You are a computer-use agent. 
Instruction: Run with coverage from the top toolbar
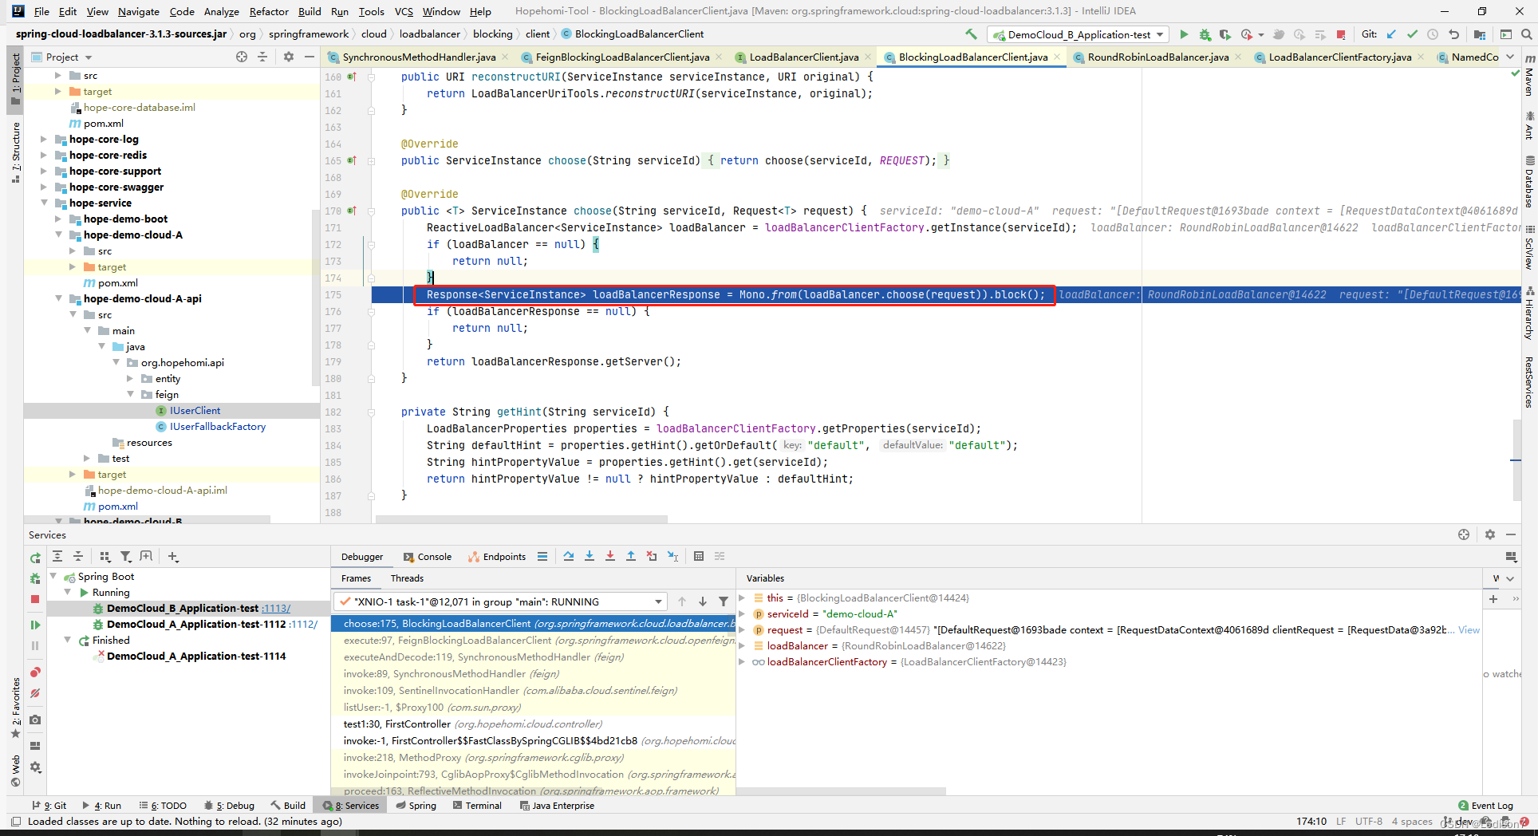coord(1224,34)
